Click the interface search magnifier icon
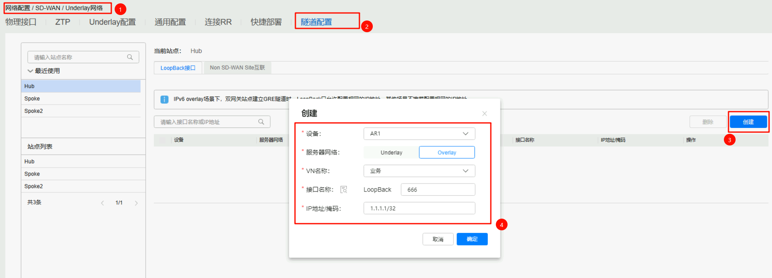Viewport: 772px width, 278px height. point(261,122)
